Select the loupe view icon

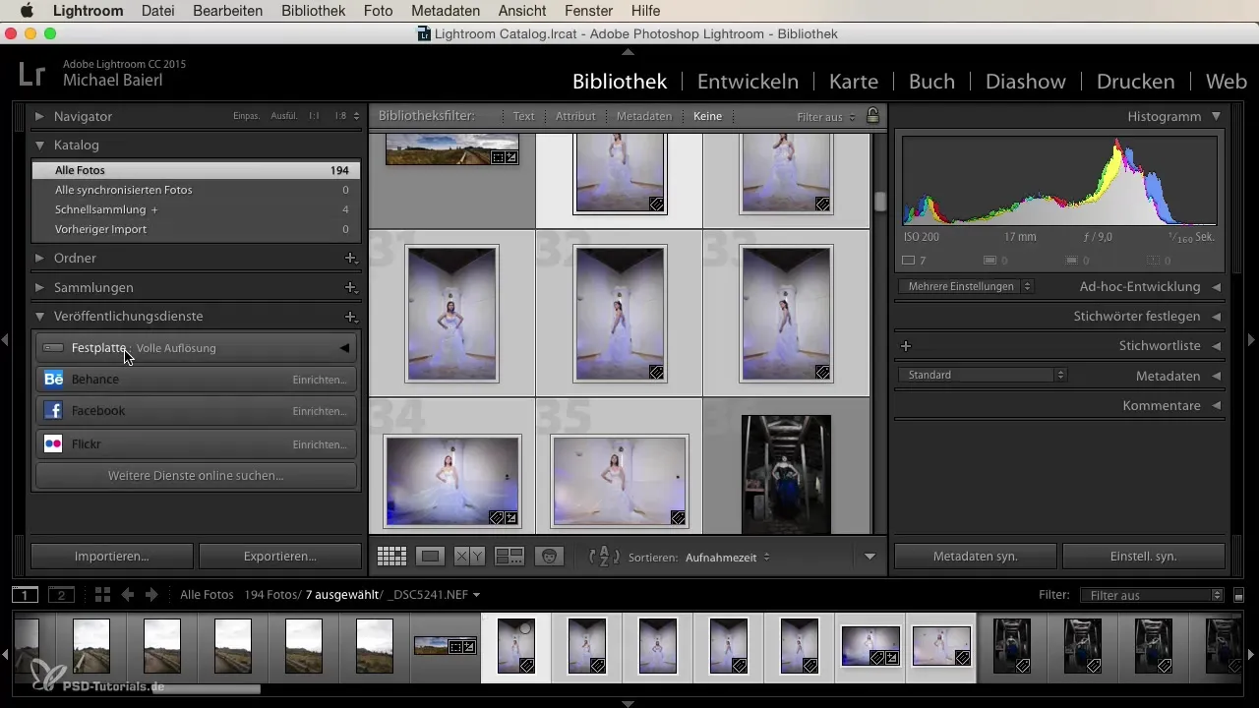pos(430,557)
